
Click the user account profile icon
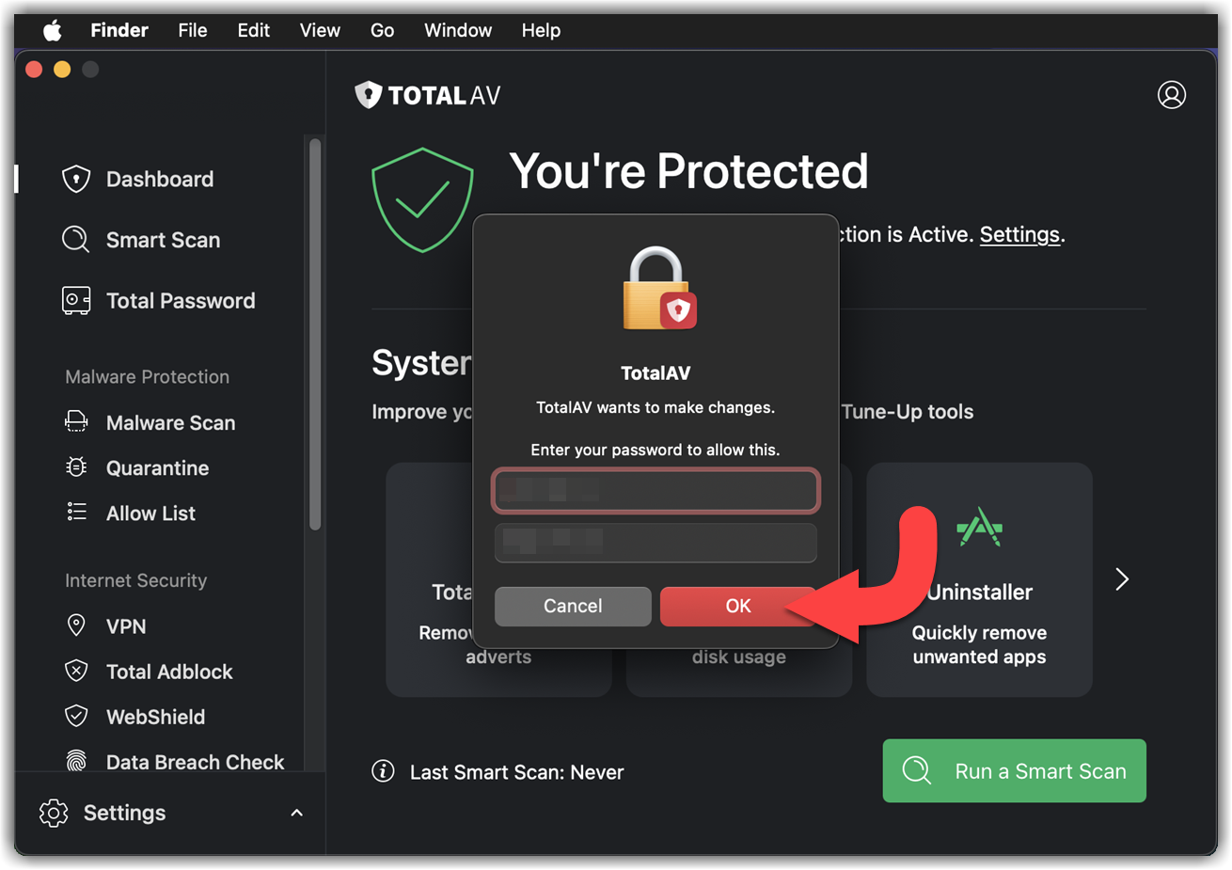tap(1171, 95)
